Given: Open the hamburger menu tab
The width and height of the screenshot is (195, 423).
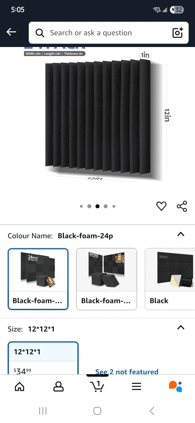Looking at the screenshot, I should tap(136, 386).
